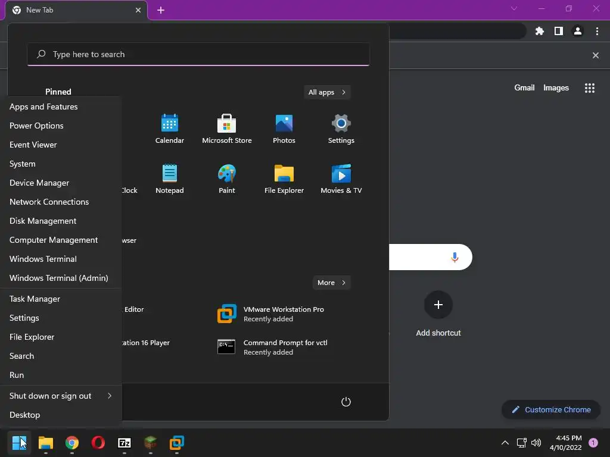
Task: Open the Photos app icon
Action: [284, 129]
